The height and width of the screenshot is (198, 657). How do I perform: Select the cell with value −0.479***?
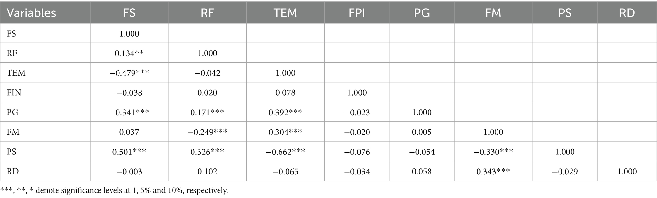click(129, 73)
